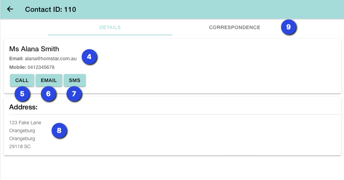Screen dimensions: 344x180
Task: Click the number 7 annotation badge
Action: pos(74,94)
